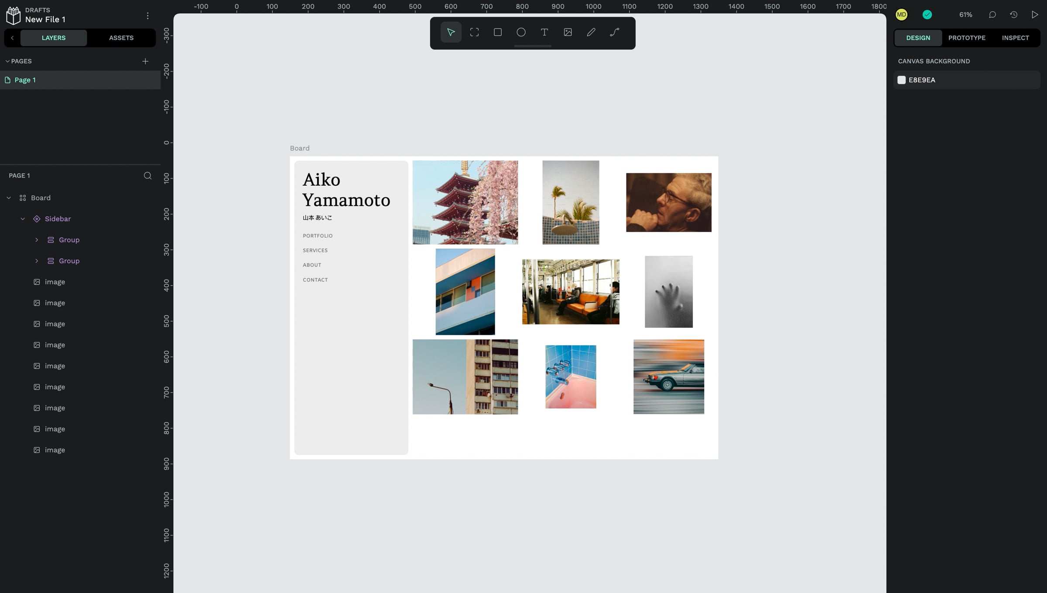Viewport: 1047px width, 593px height.
Task: Select the Board layer row
Action: point(80,198)
